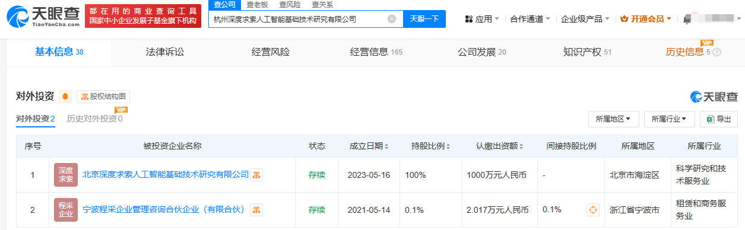This screenshot has height=230, width=745.
Task: Open the 所属地区 filter dropdown
Action: tap(613, 119)
